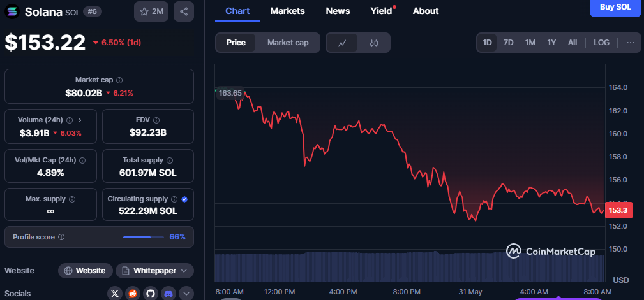Select the 1M time range

coord(530,43)
